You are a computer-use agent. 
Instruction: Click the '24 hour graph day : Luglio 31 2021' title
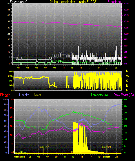74,2
